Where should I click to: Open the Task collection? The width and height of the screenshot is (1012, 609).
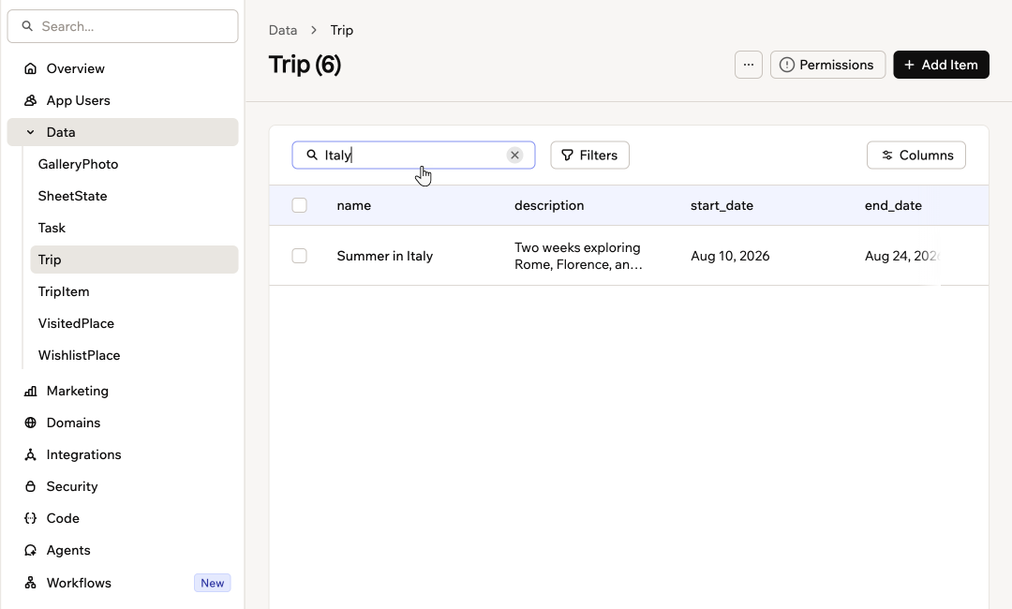(52, 228)
